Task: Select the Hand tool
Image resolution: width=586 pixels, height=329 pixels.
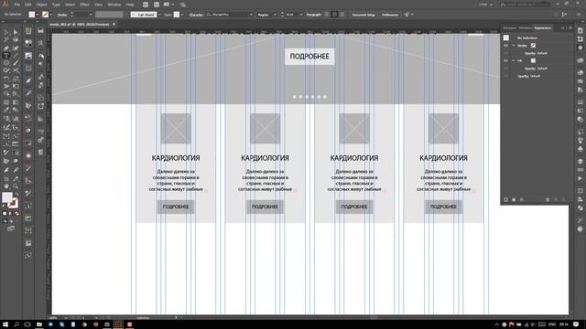Action: [x=6, y=186]
